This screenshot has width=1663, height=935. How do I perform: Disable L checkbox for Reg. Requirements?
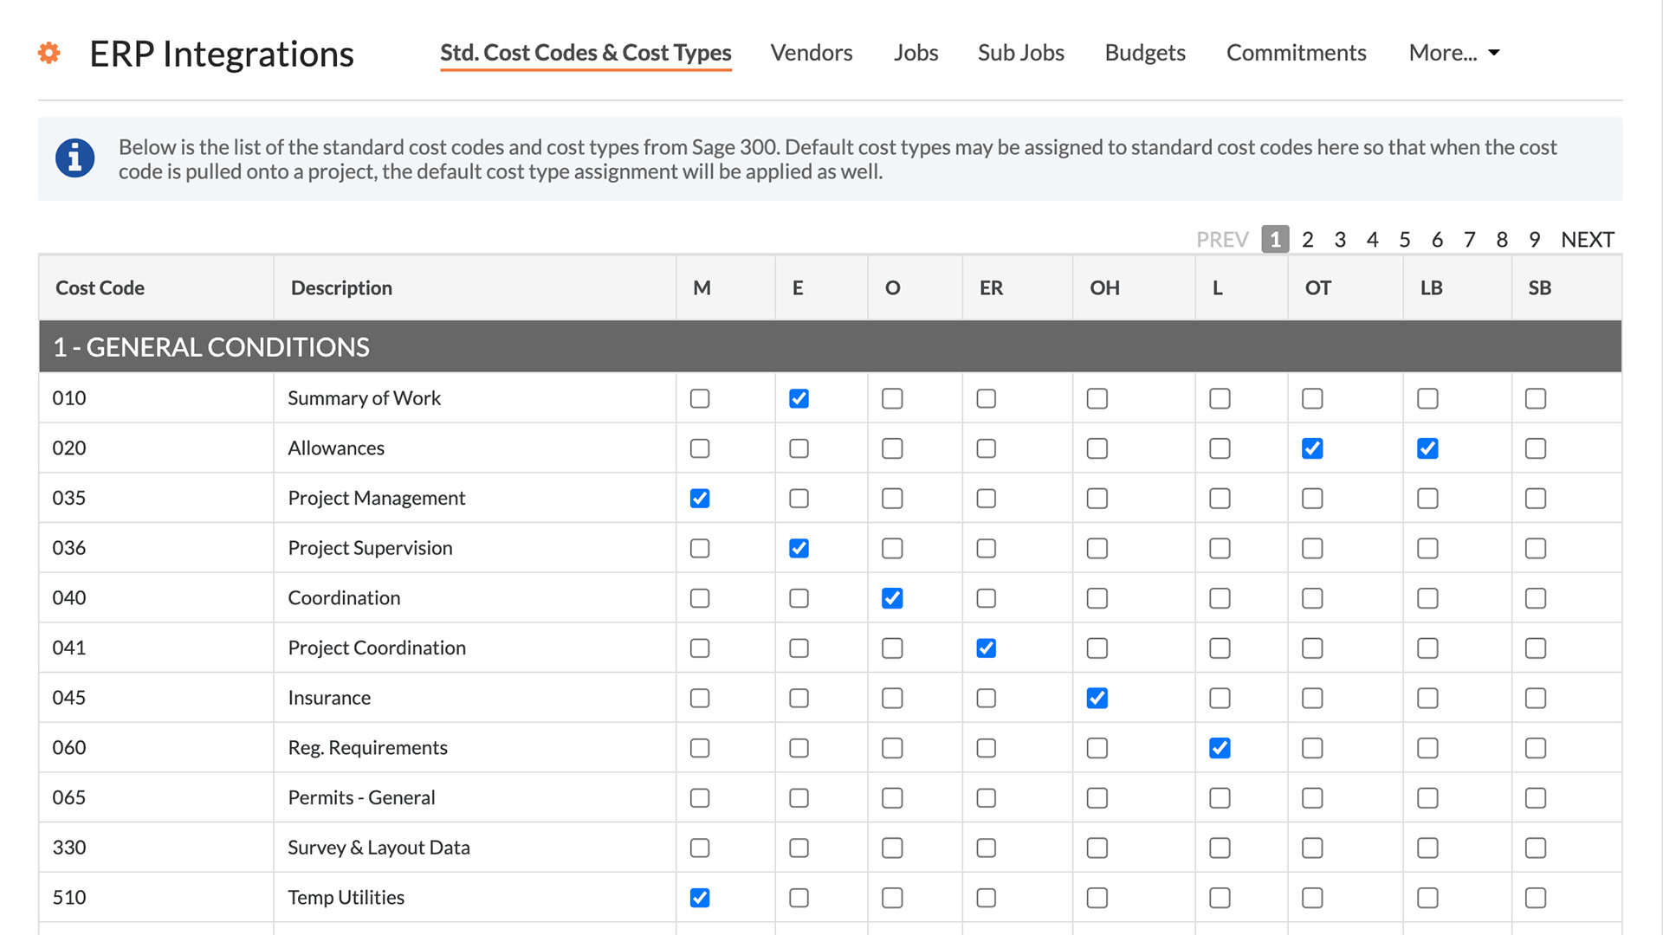tap(1220, 748)
